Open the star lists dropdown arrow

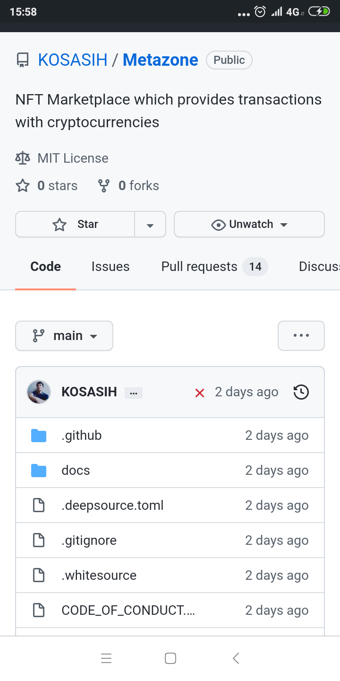[150, 224]
